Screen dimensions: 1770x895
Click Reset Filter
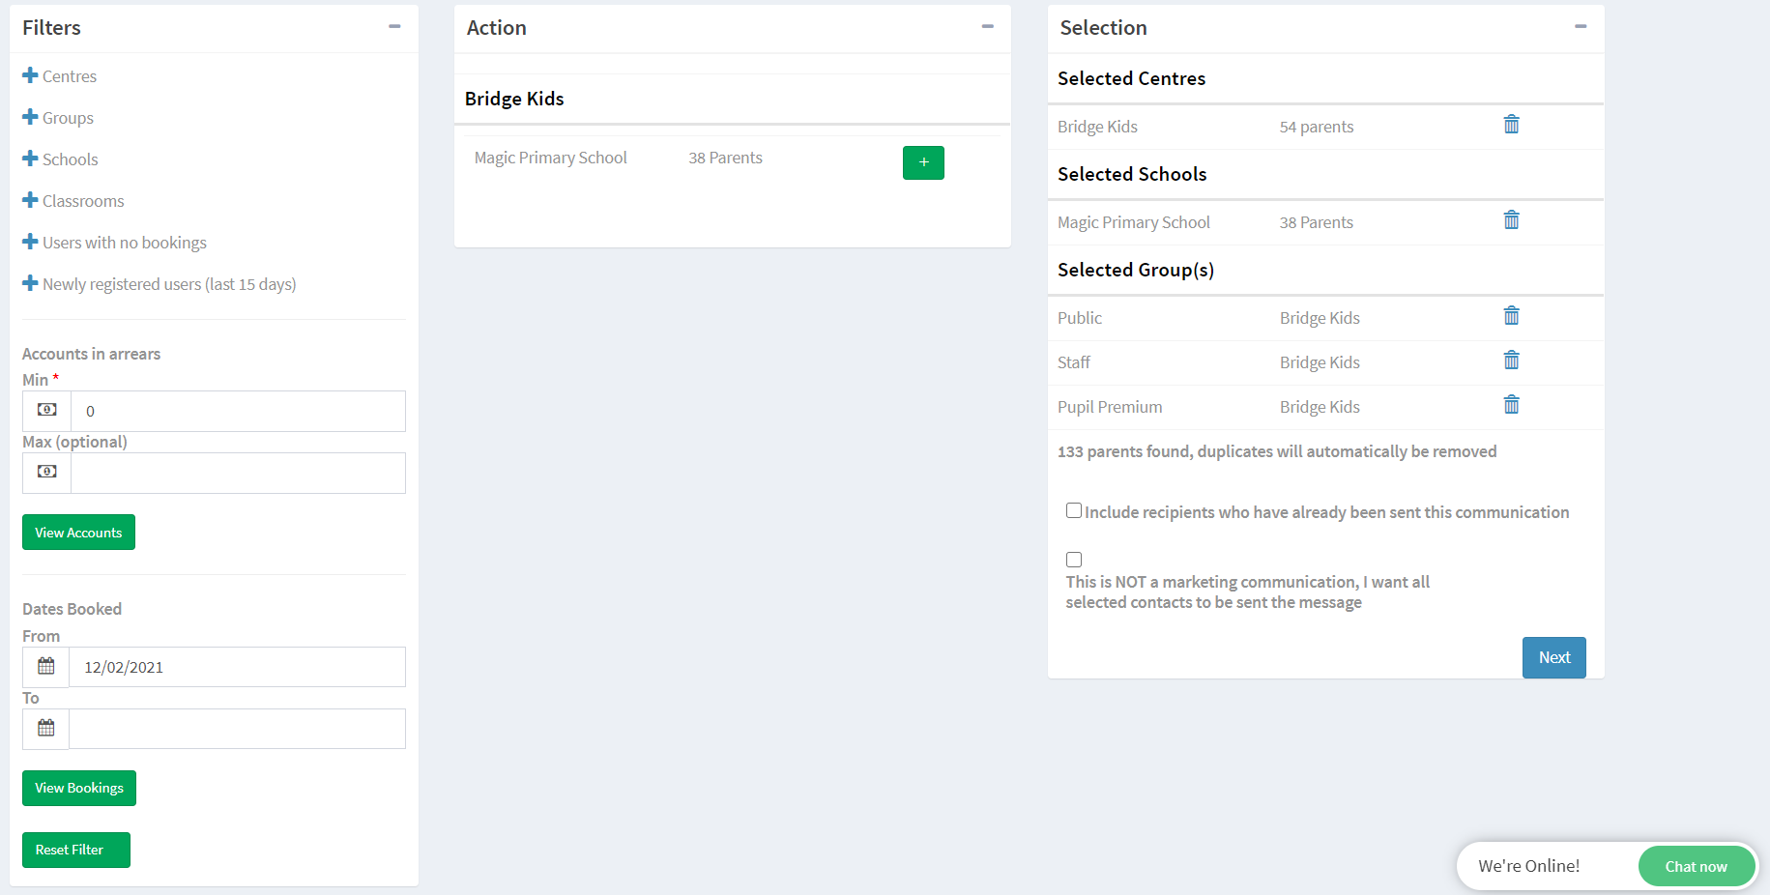[x=75, y=850]
